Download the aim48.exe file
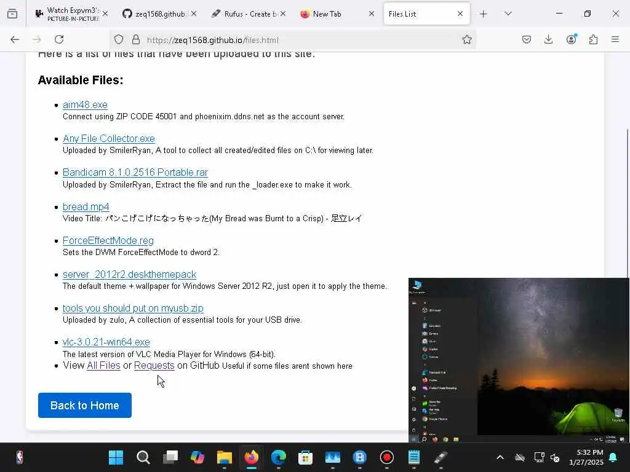Screen dimensions: 630x472 pyautogui.click(x=85, y=104)
